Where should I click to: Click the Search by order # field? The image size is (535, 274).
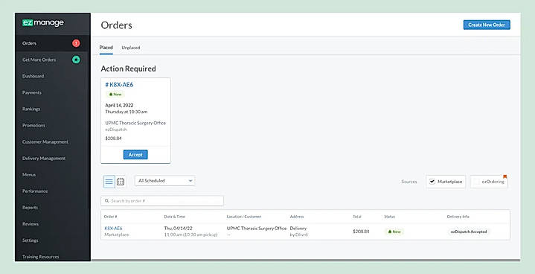point(162,201)
